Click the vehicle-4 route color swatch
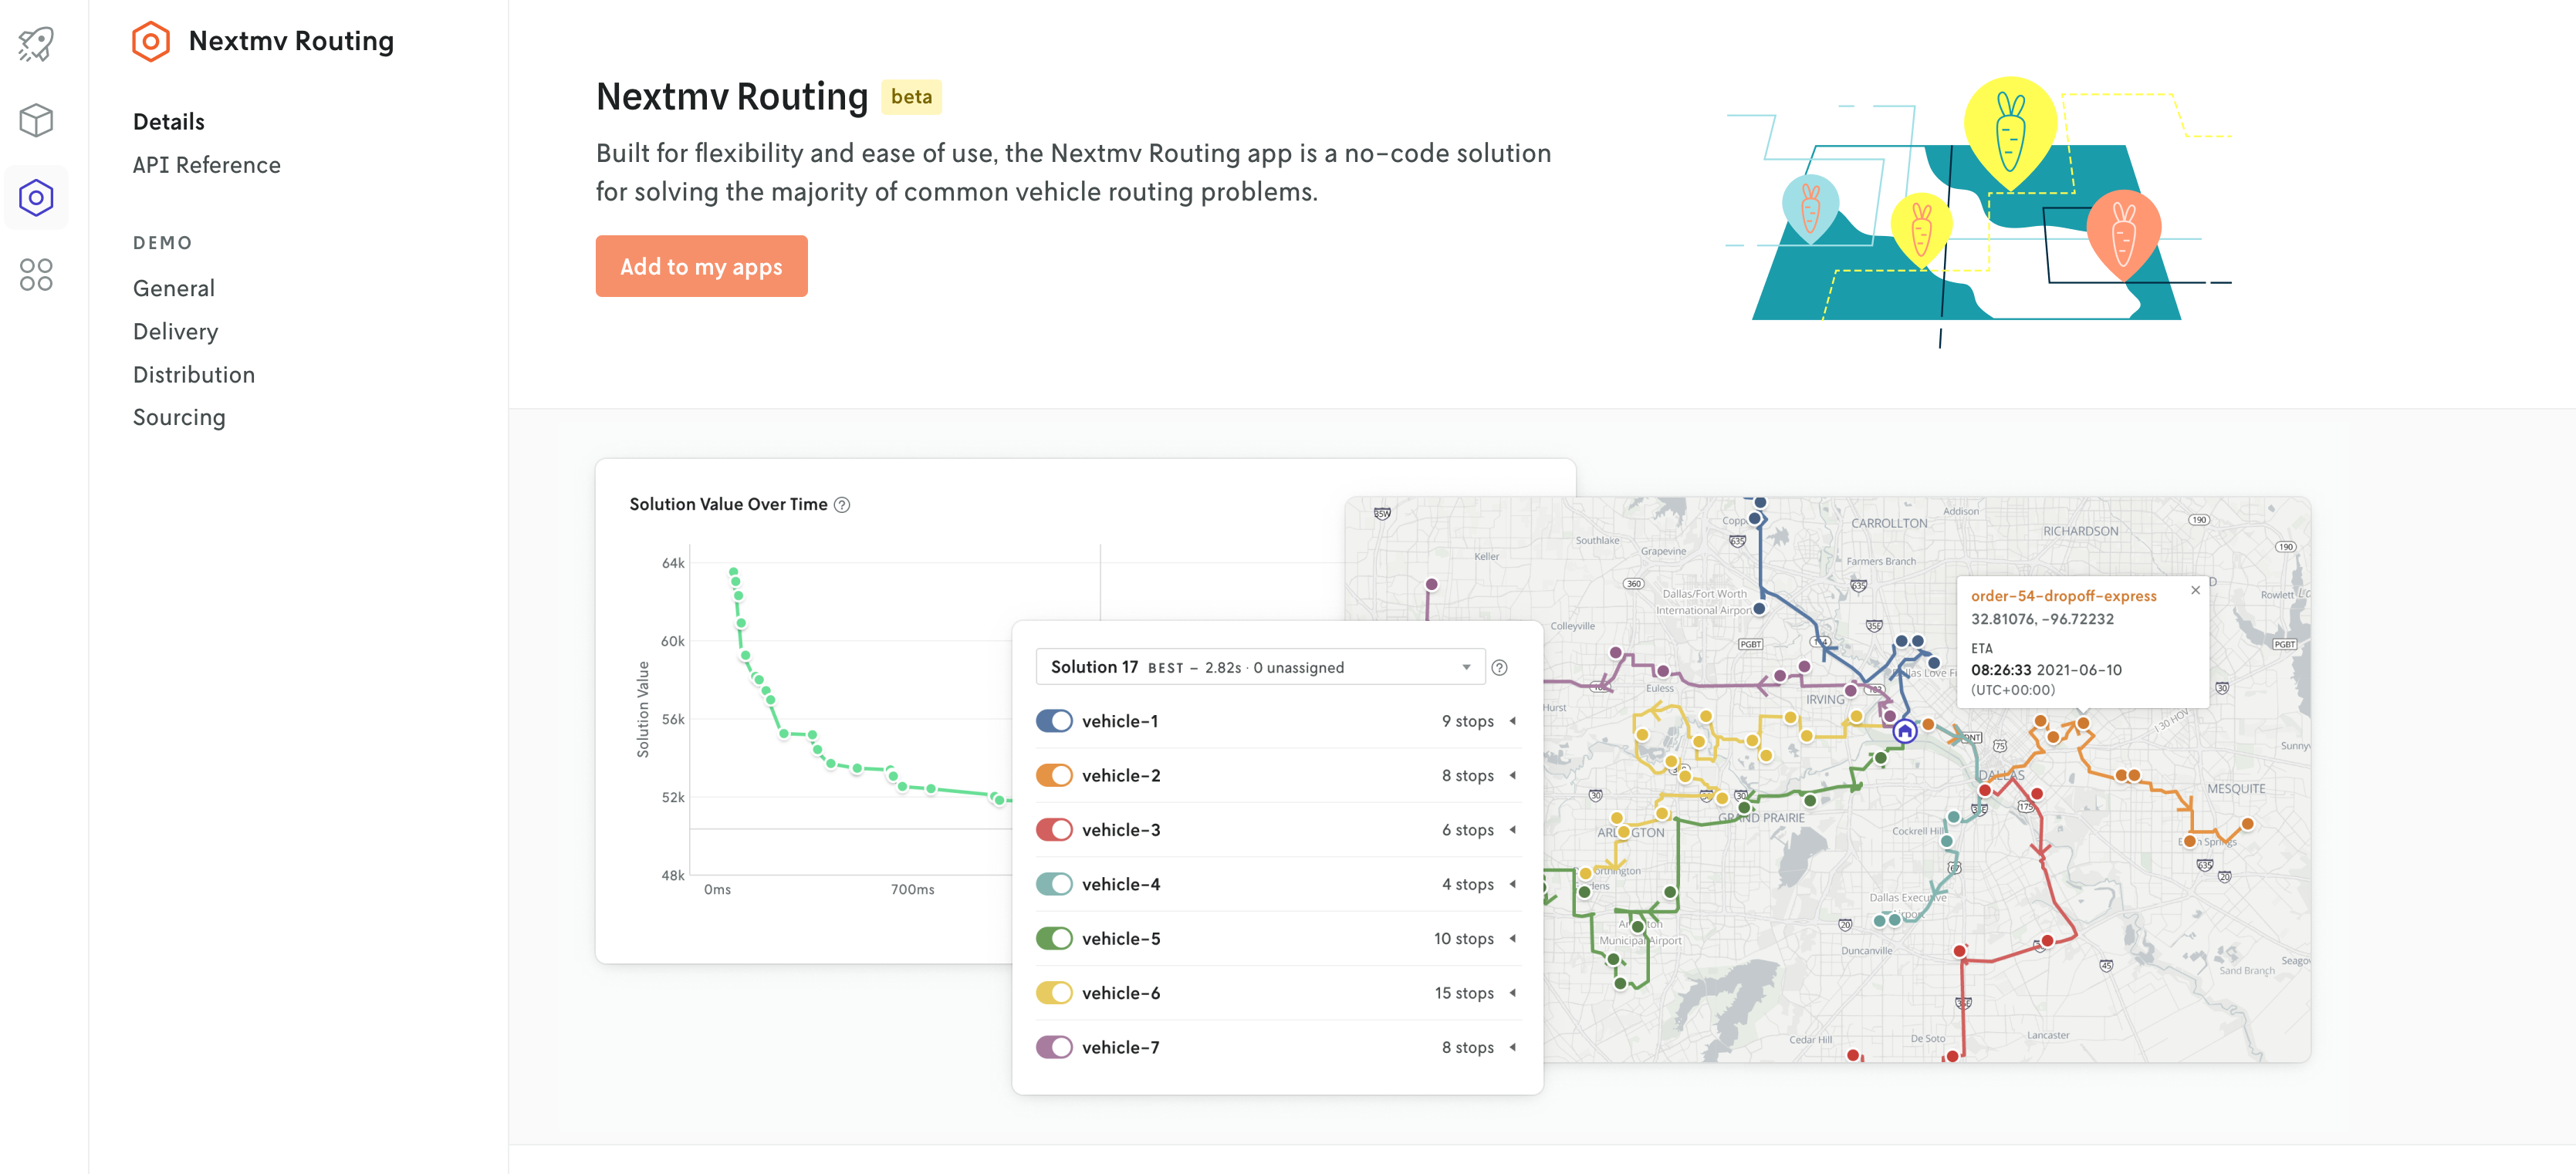This screenshot has height=1174, width=2576. [1053, 883]
